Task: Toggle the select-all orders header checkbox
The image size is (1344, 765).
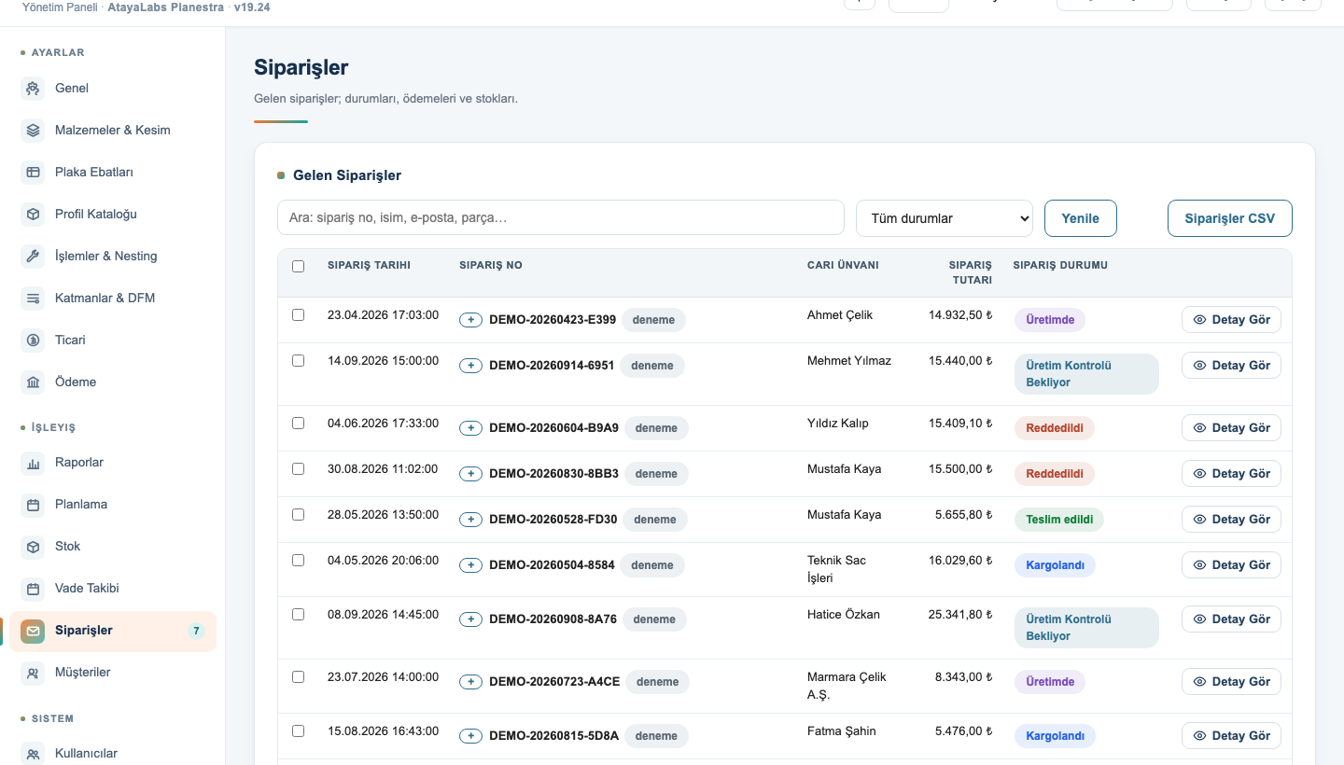Action: click(299, 266)
